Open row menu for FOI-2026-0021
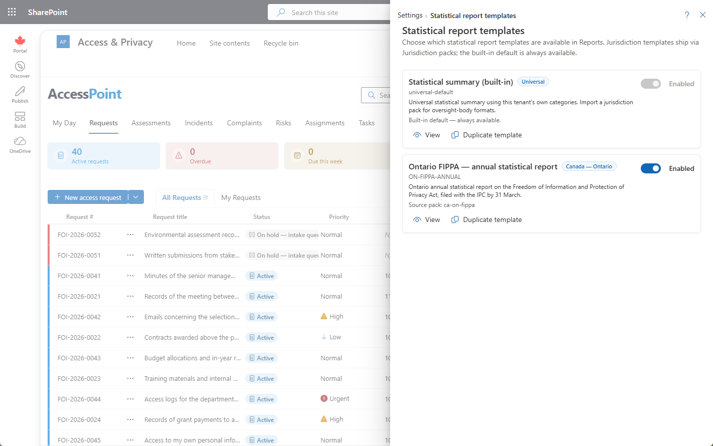Viewport: 713px width, 446px height. [130, 296]
